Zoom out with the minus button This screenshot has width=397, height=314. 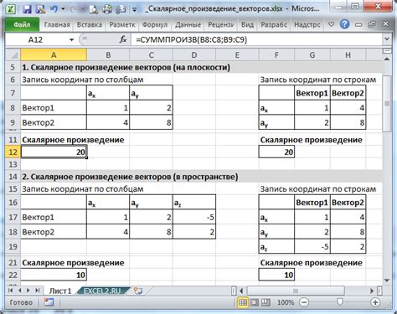(304, 302)
